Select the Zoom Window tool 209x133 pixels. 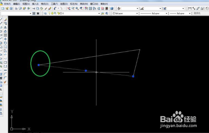[x=77, y=9]
